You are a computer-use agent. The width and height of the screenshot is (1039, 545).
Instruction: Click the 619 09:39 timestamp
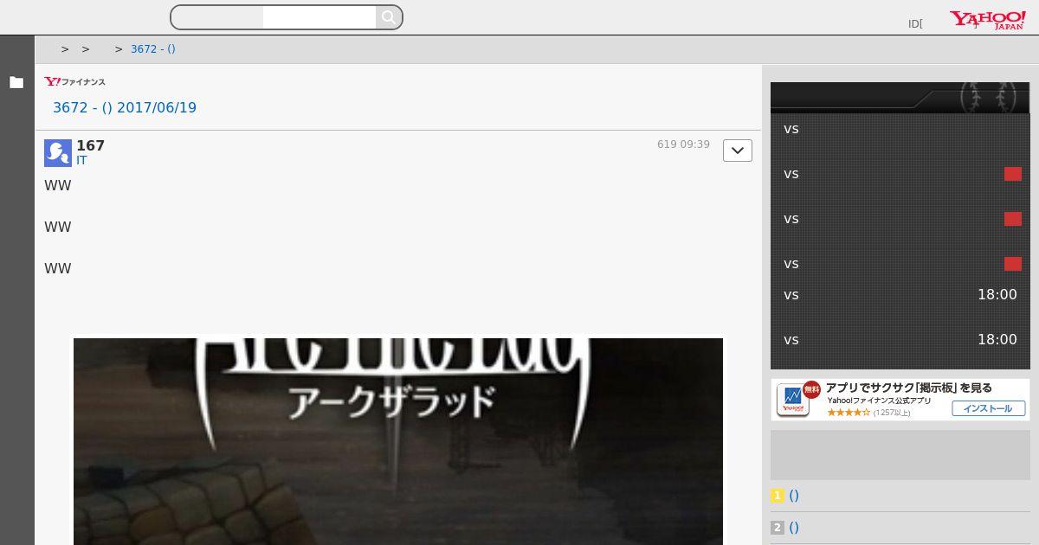click(x=683, y=144)
